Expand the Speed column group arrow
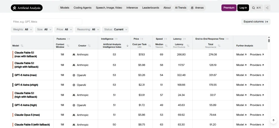The width and height of the screenshot is (279, 128). tap(165, 39)
